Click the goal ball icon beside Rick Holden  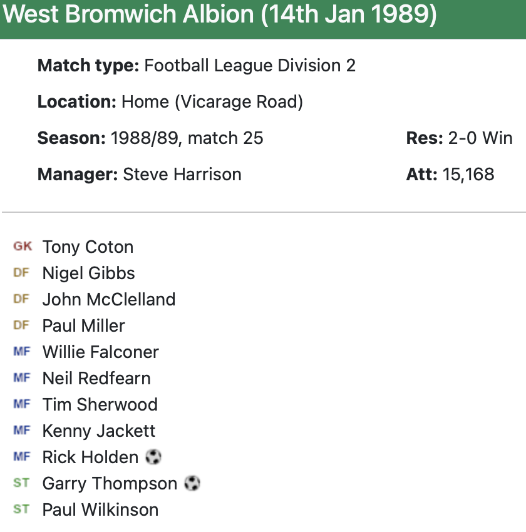point(153,457)
